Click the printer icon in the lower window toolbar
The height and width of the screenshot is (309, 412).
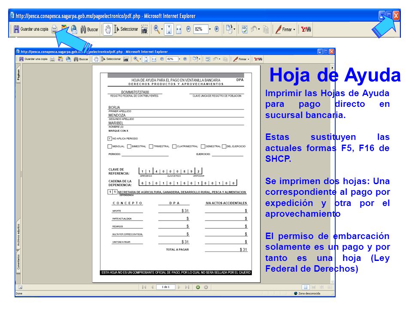click(x=52, y=59)
